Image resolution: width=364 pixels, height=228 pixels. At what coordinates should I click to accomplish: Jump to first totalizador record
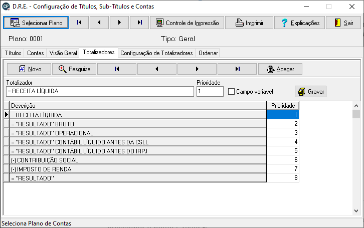pos(117,69)
